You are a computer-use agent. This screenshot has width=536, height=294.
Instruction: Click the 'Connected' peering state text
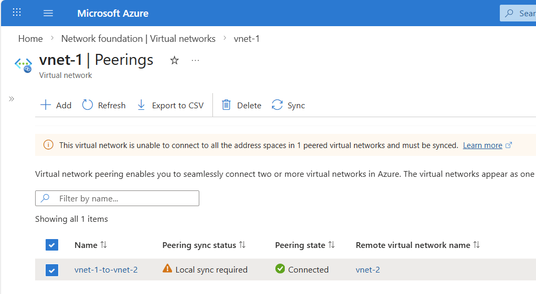[x=308, y=270]
